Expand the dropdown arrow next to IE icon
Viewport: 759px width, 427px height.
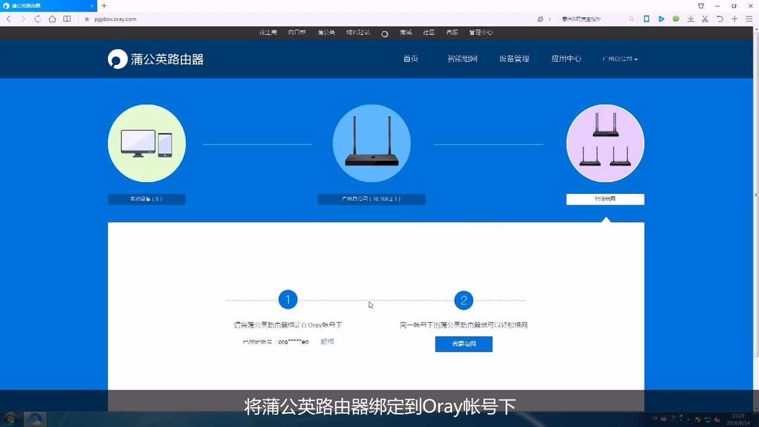coord(549,19)
